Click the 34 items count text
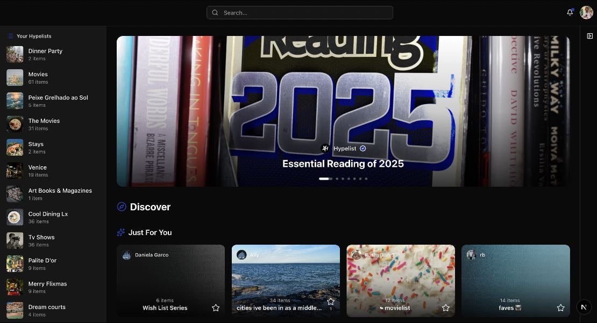 (280, 300)
